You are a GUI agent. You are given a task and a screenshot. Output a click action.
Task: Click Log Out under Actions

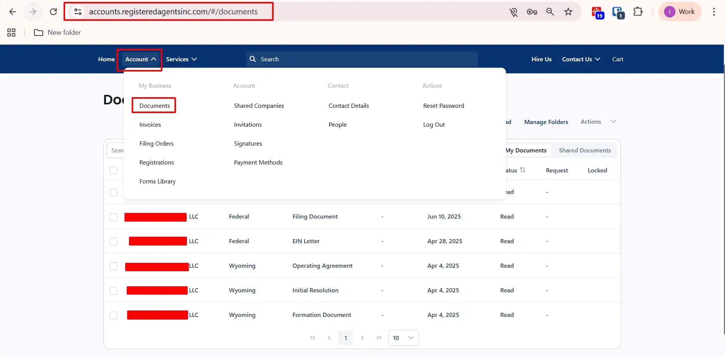tap(434, 125)
